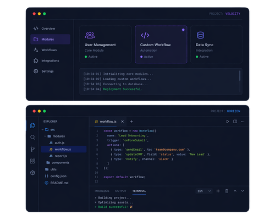Open the Data Sync module card
The width and height of the screenshot is (275, 220).
coord(216,45)
